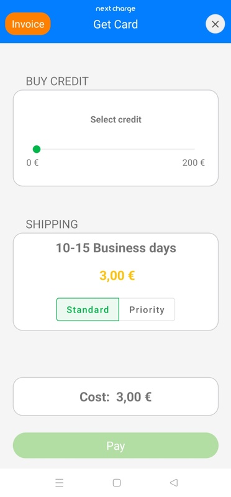Open Android recent apps menu icon
Image resolution: width=231 pixels, height=497 pixels.
tap(59, 483)
